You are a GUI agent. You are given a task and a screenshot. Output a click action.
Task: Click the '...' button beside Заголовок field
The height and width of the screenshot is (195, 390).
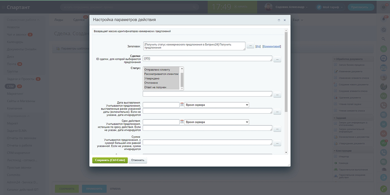pos(250,46)
